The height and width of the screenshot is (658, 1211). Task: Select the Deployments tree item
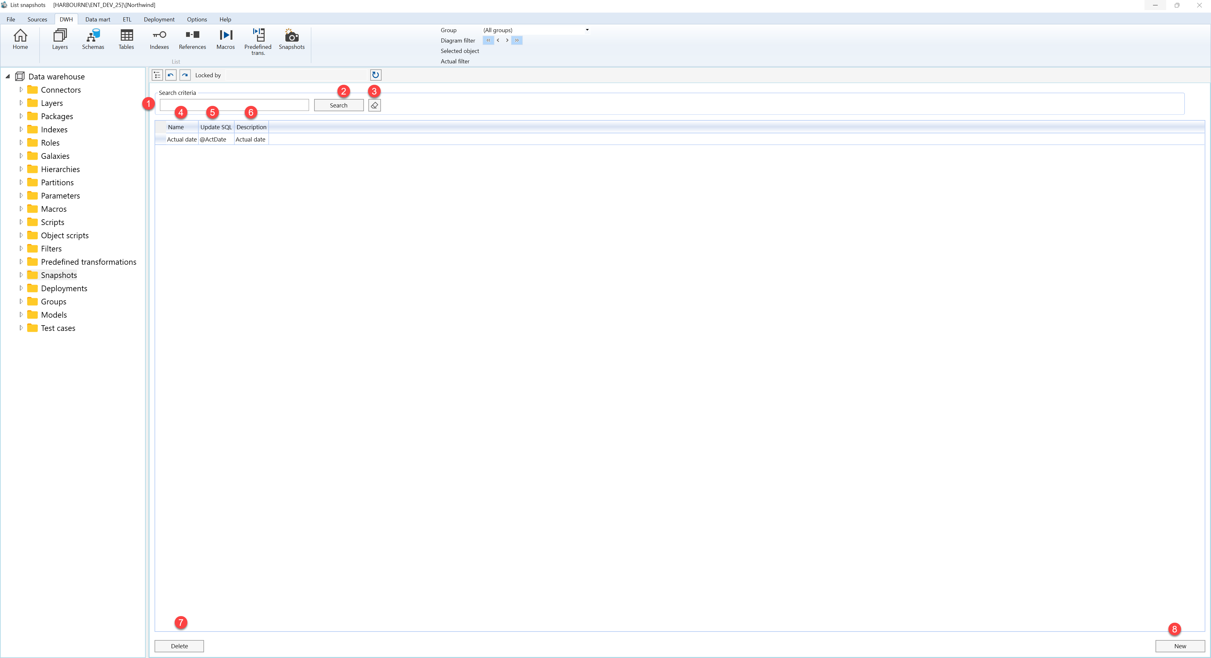(64, 288)
